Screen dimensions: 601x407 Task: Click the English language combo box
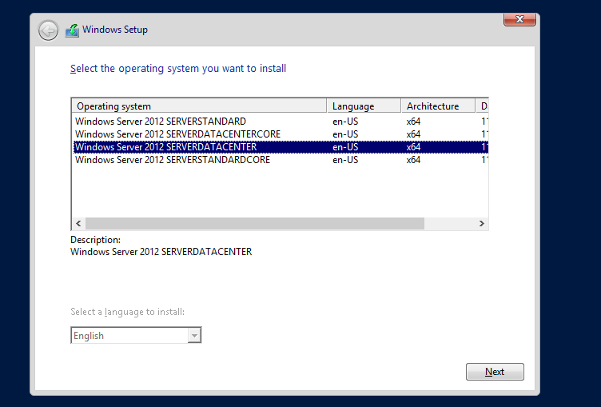coord(129,336)
